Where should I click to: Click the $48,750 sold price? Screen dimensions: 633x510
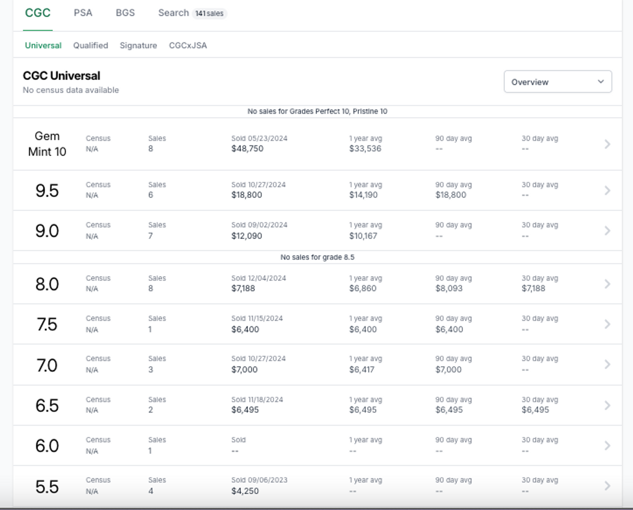247,149
